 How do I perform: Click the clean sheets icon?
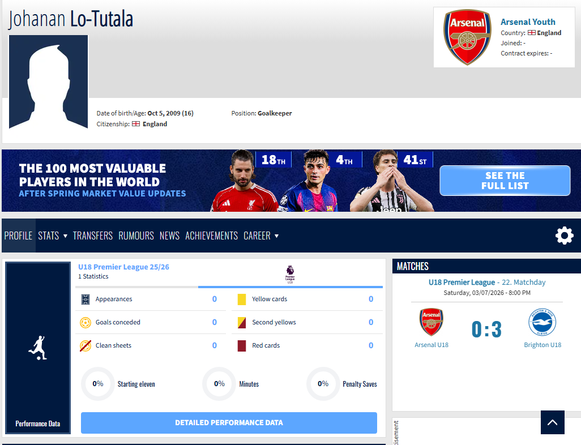tap(86, 345)
